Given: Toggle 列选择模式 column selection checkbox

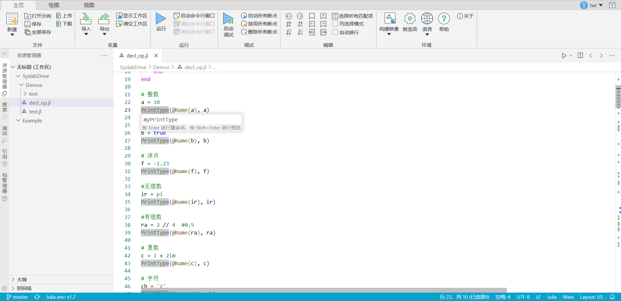Looking at the screenshot, I should (x=335, y=24).
